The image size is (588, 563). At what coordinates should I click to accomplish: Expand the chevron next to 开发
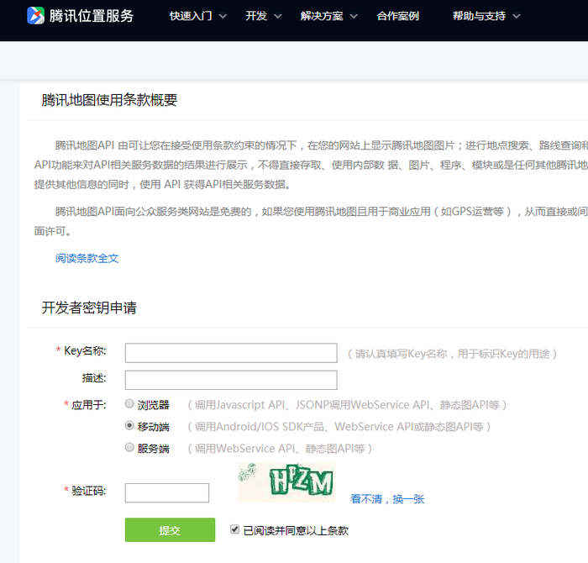[x=278, y=16]
